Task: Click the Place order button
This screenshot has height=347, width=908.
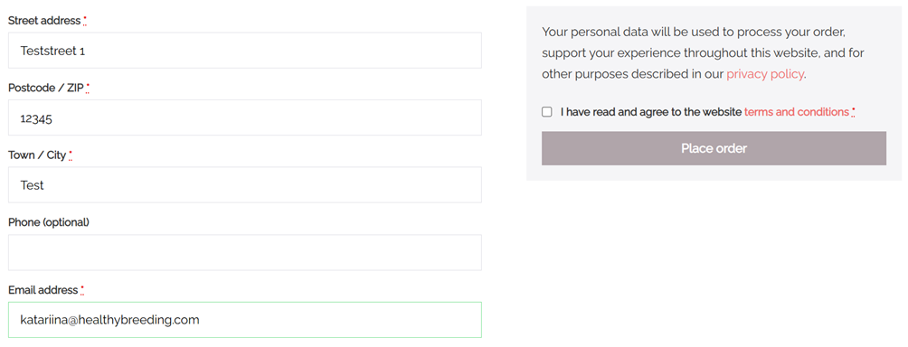Action: [x=714, y=148]
